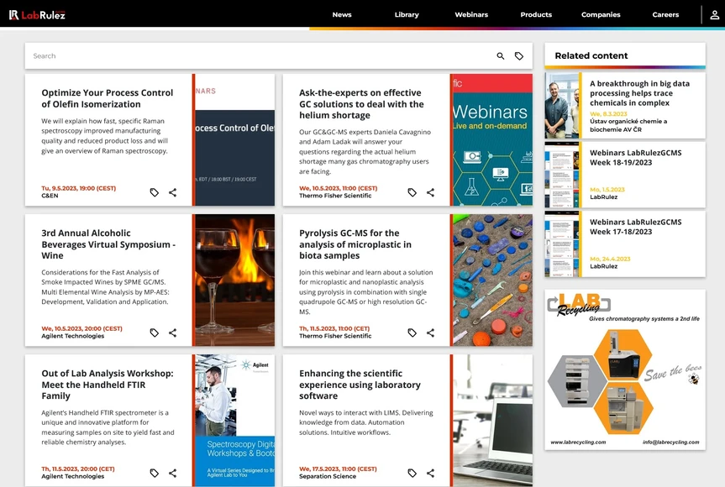Screen dimensions: 725x487
Task: Share the Handheld FTIR workshop card
Action: pyautogui.click(x=172, y=473)
